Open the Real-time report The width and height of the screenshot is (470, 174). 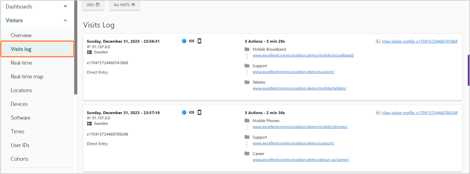click(x=21, y=63)
